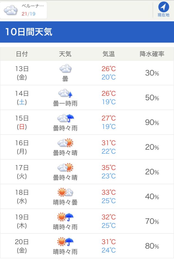Select the 日付 column header
174x261 pixels.
(x=22, y=54)
